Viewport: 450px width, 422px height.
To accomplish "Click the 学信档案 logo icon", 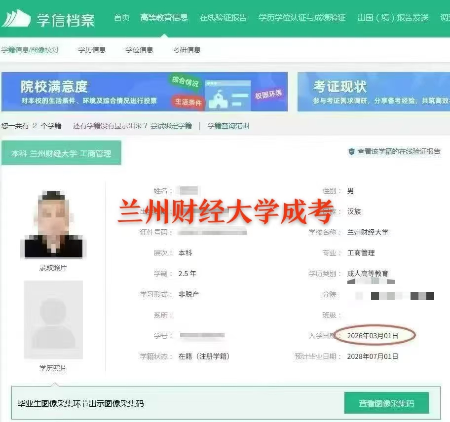I will click(x=16, y=18).
